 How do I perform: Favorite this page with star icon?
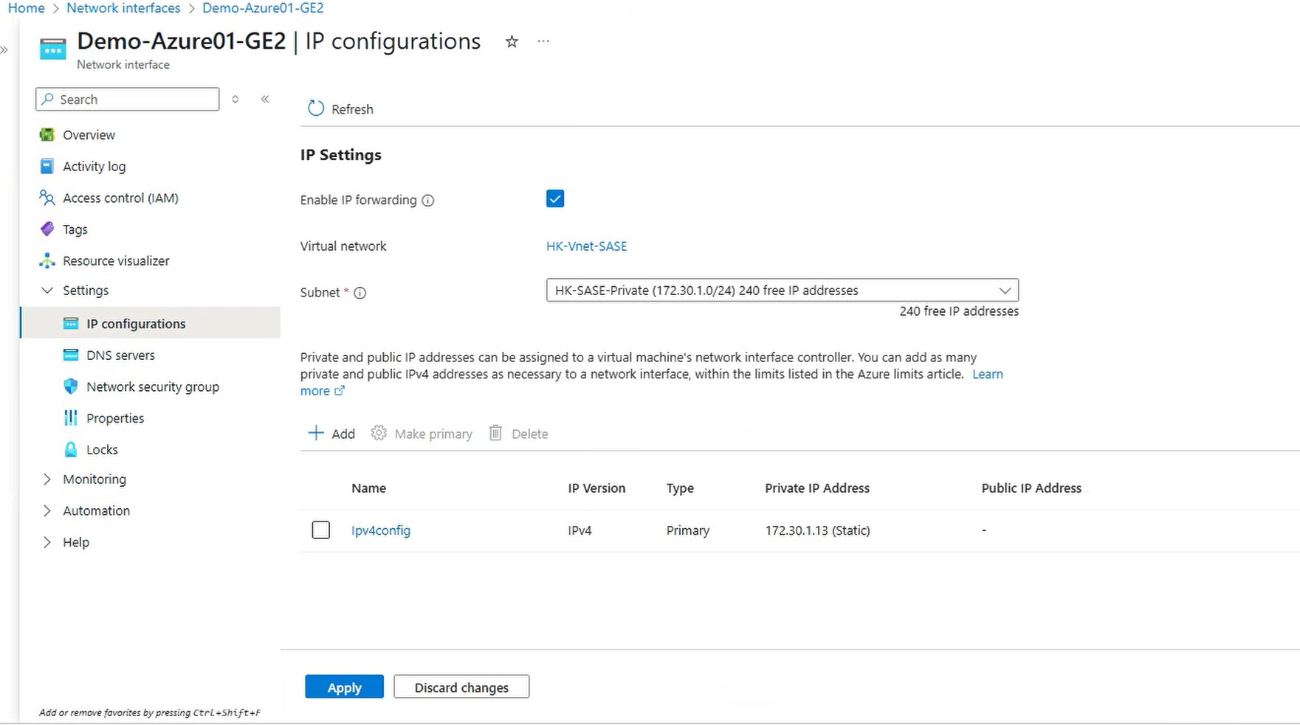[512, 42]
